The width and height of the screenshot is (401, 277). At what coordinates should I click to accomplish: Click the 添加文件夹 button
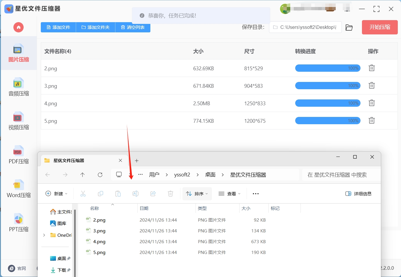[x=96, y=27]
